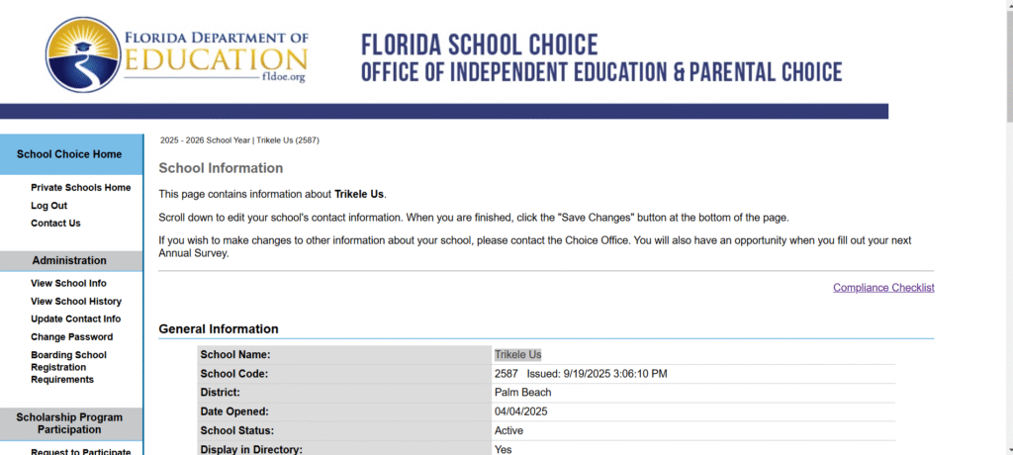Open Boarding School Registration Requirements
The height and width of the screenshot is (455, 1013).
68,367
